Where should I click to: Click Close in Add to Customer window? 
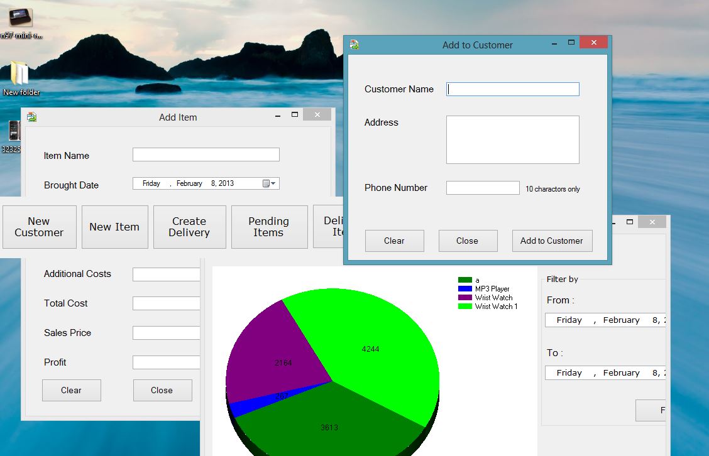468,241
